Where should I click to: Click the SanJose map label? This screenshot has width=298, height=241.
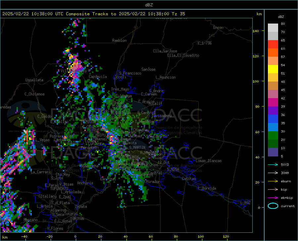click(148, 69)
